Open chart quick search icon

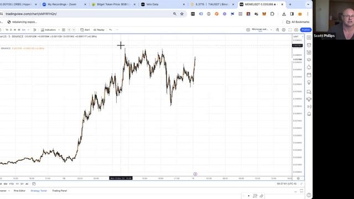pos(277,30)
